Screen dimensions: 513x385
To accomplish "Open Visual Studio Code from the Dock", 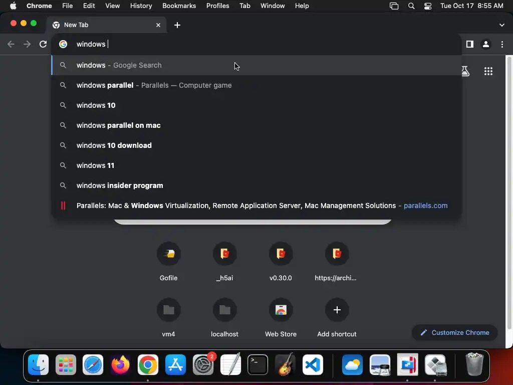I will [313, 365].
